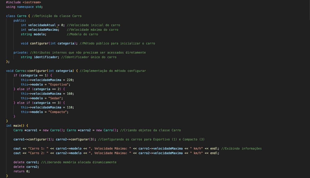
Task: Click the comment "//Definição da classe Carro"
Action: pyautogui.click(x=57, y=16)
